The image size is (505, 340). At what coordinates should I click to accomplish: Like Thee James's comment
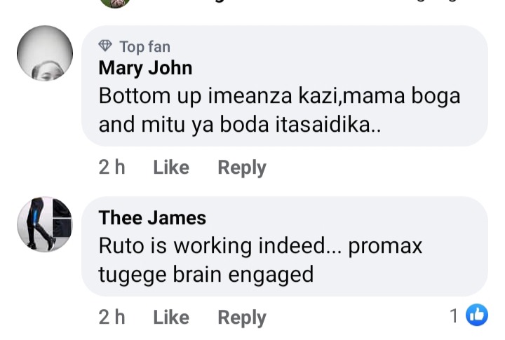tap(171, 318)
